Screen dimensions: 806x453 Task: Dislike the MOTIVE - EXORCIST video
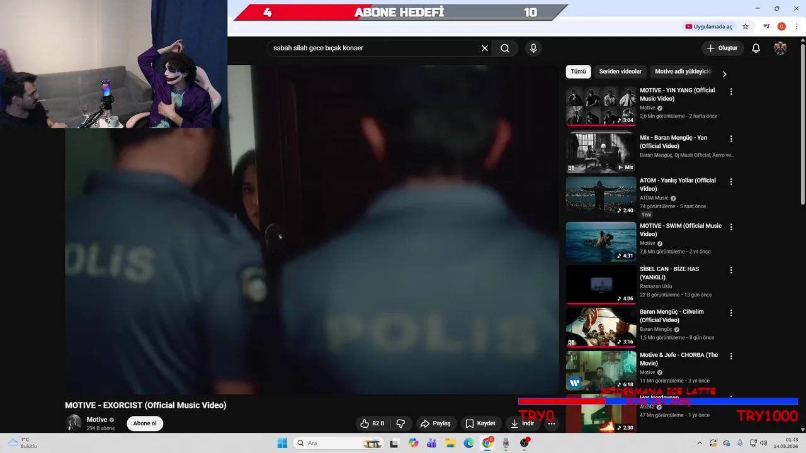pyautogui.click(x=400, y=423)
